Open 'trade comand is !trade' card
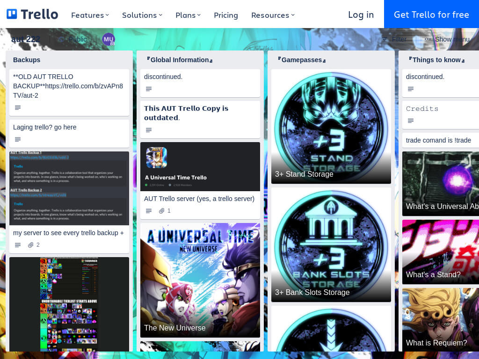479x359 pixels. (x=441, y=140)
